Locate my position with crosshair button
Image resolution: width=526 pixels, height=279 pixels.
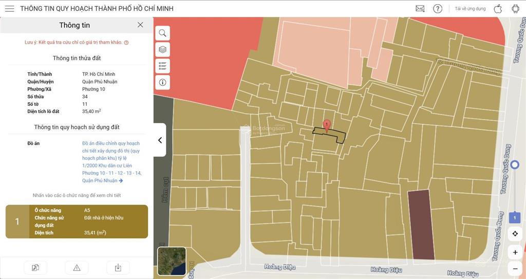(x=515, y=234)
